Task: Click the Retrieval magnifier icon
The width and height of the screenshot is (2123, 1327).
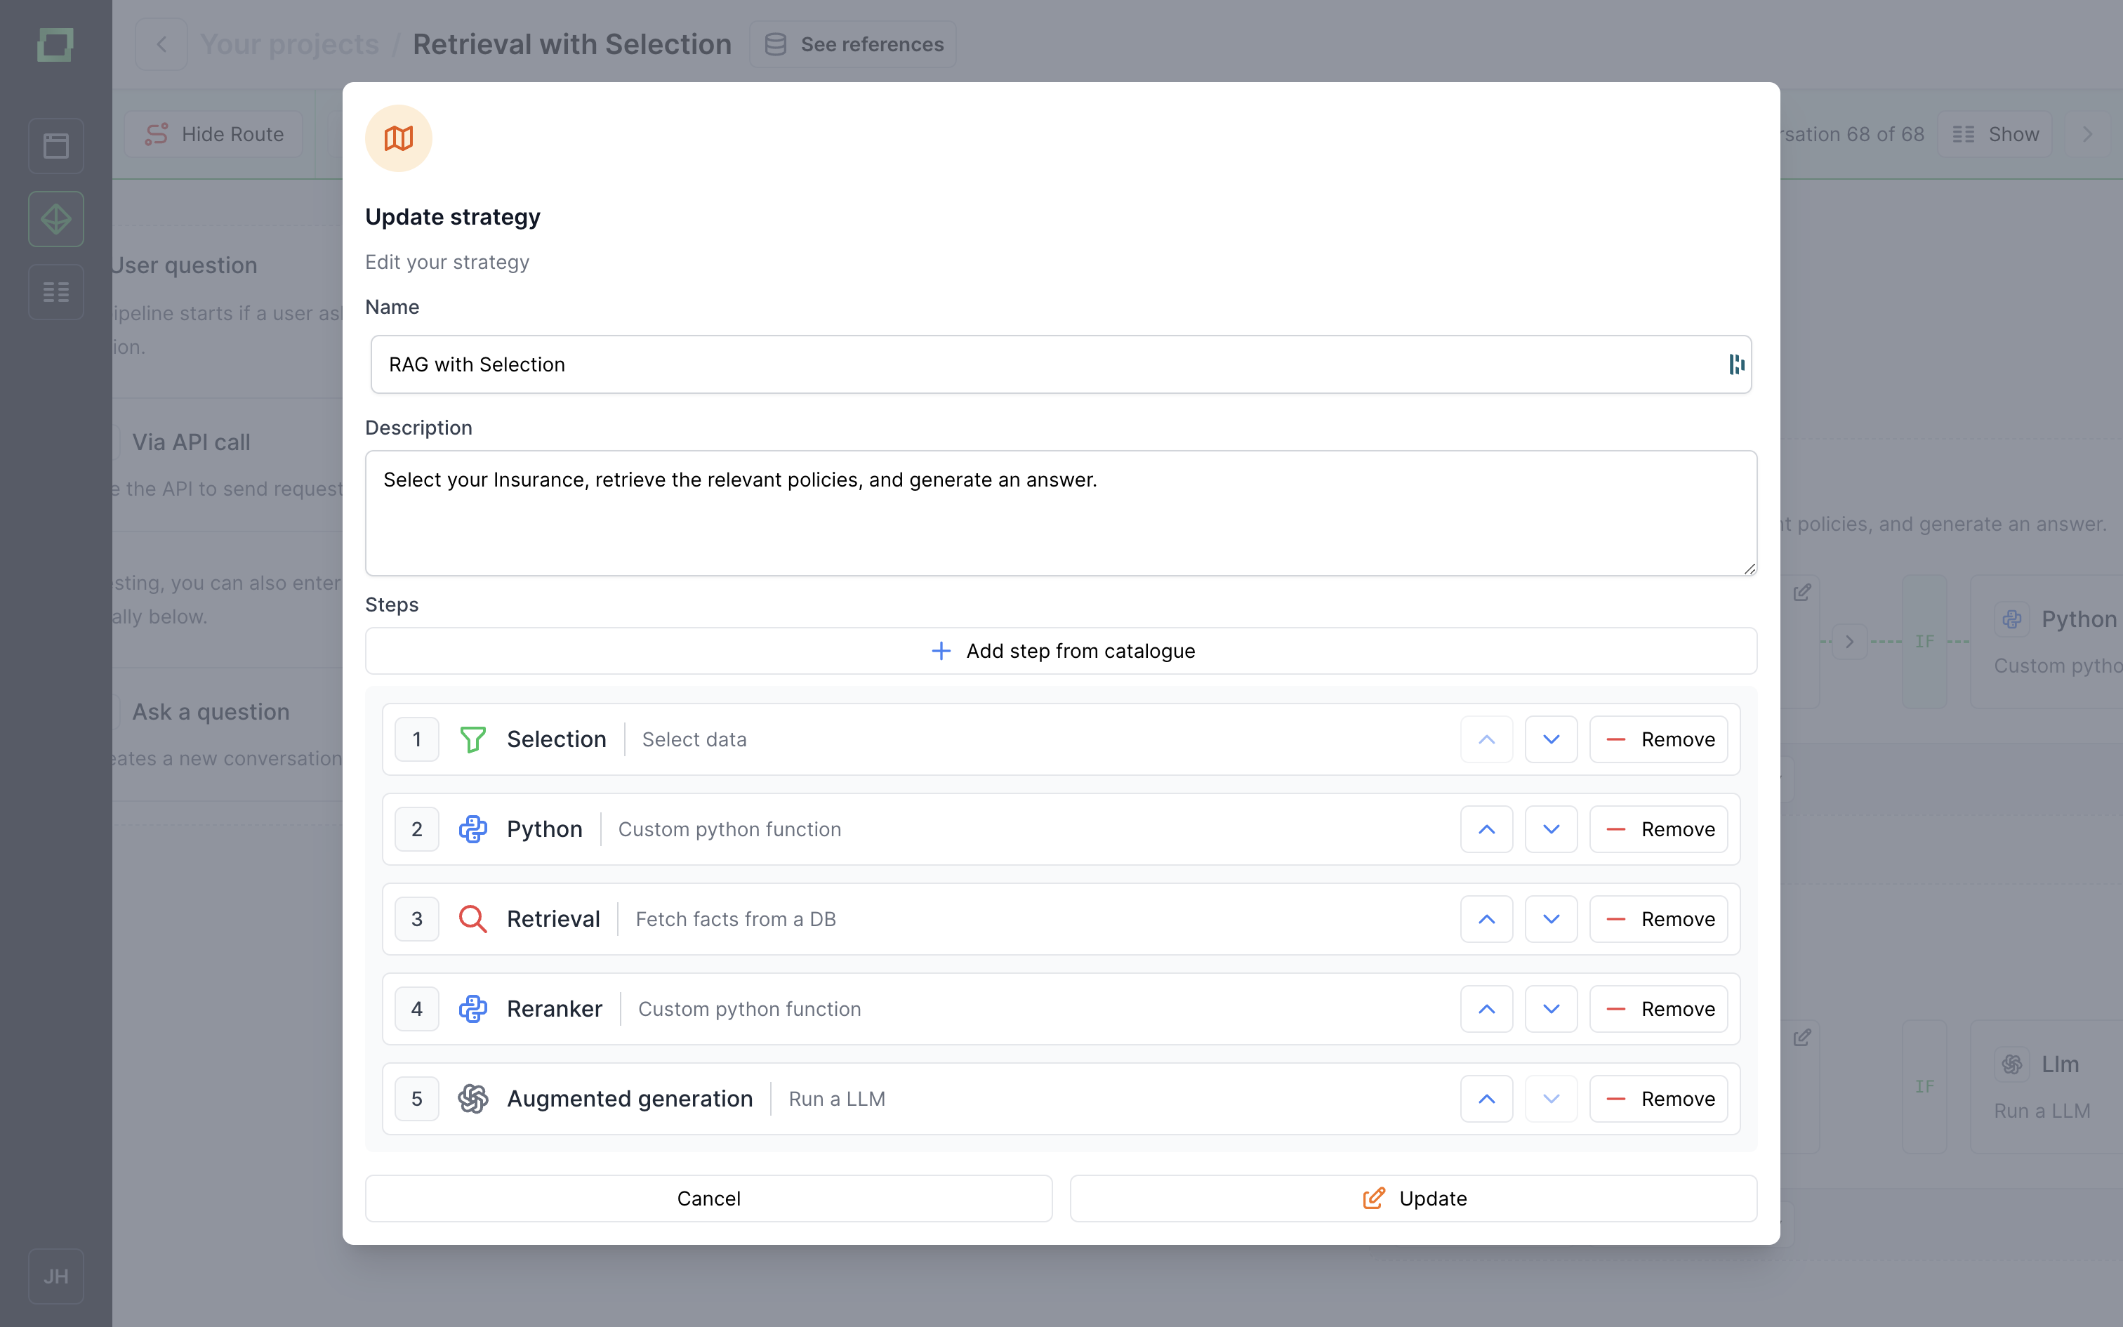Action: pos(474,918)
